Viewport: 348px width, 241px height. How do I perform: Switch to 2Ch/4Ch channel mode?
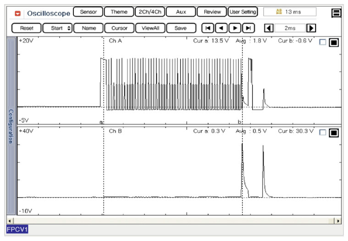tap(150, 12)
